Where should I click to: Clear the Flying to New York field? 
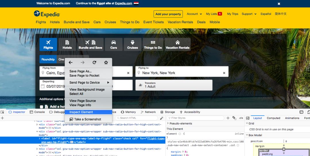pos(224,73)
